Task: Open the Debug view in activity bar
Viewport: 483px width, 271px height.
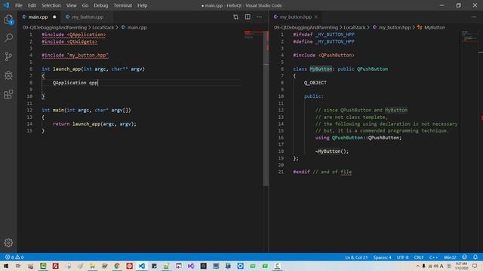Action: tap(8, 75)
